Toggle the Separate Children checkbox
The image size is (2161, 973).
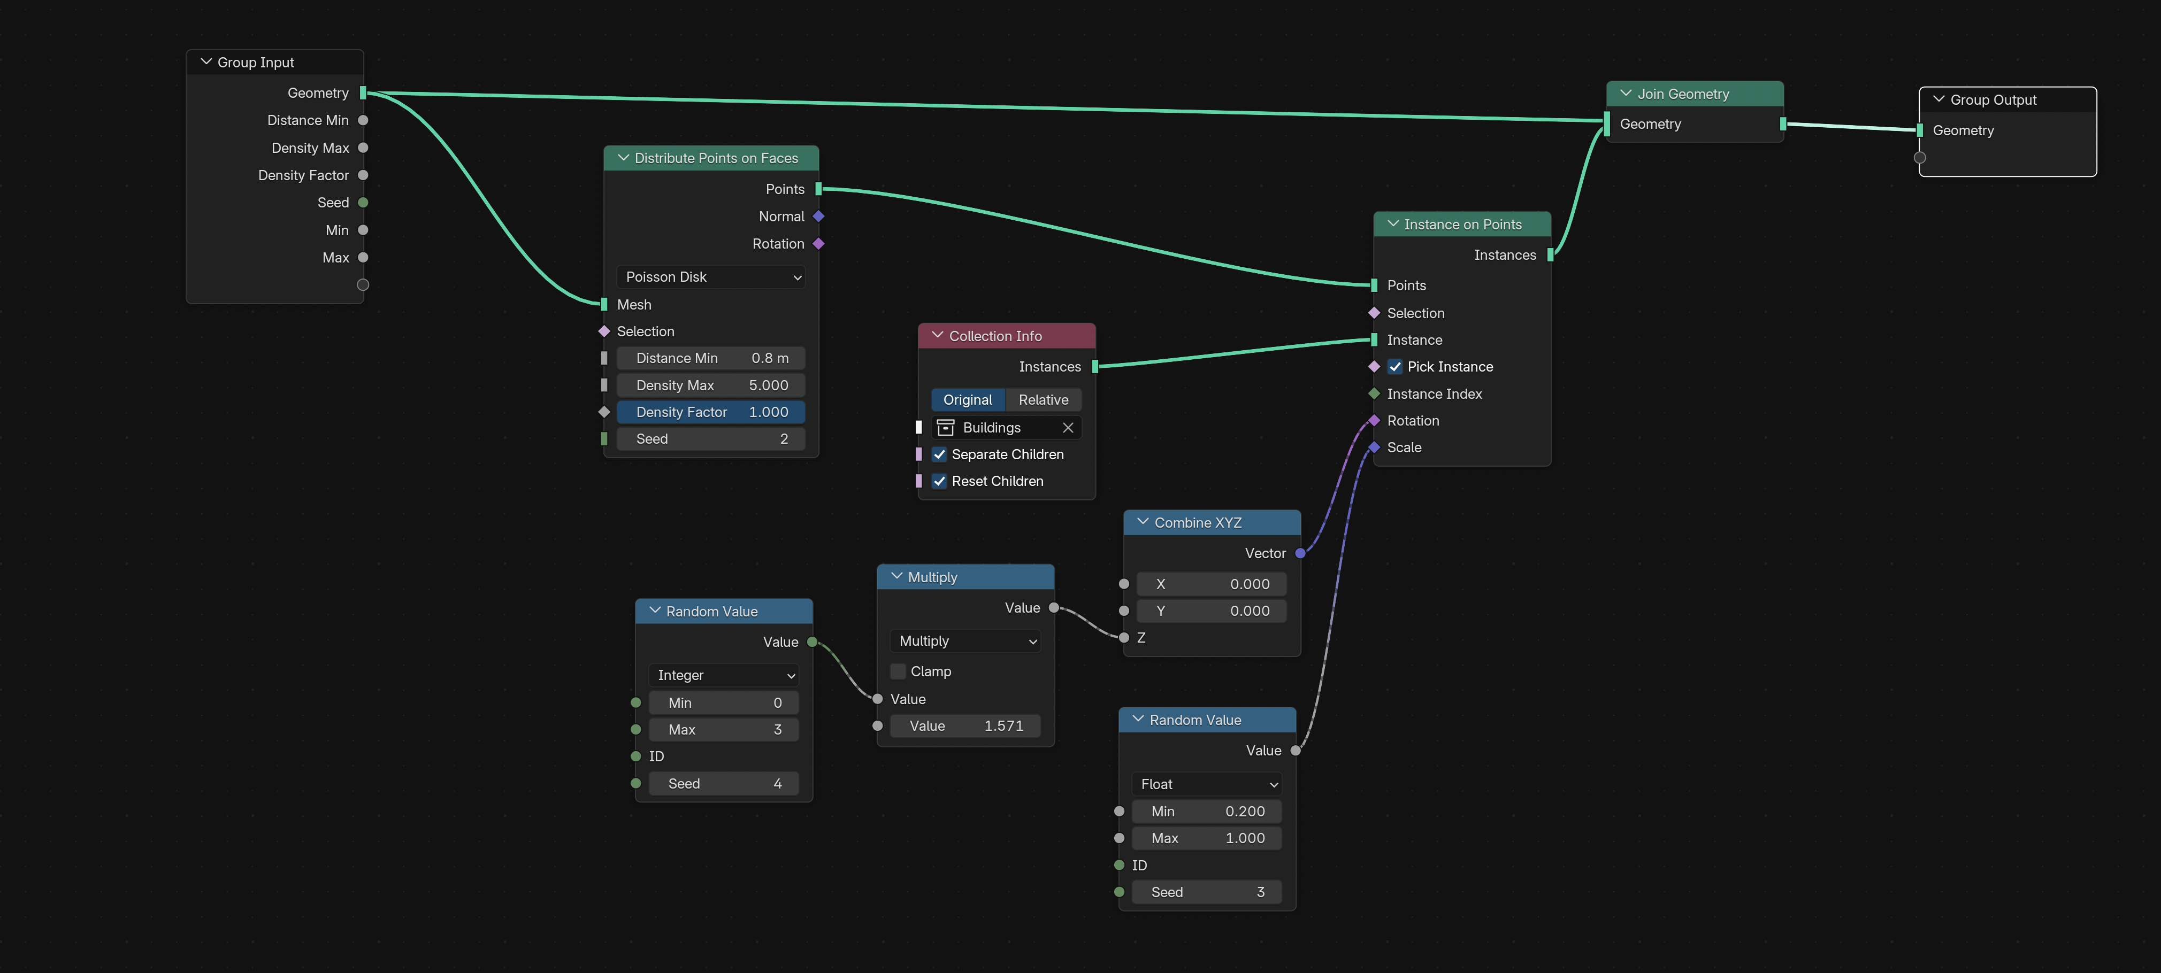(x=940, y=454)
